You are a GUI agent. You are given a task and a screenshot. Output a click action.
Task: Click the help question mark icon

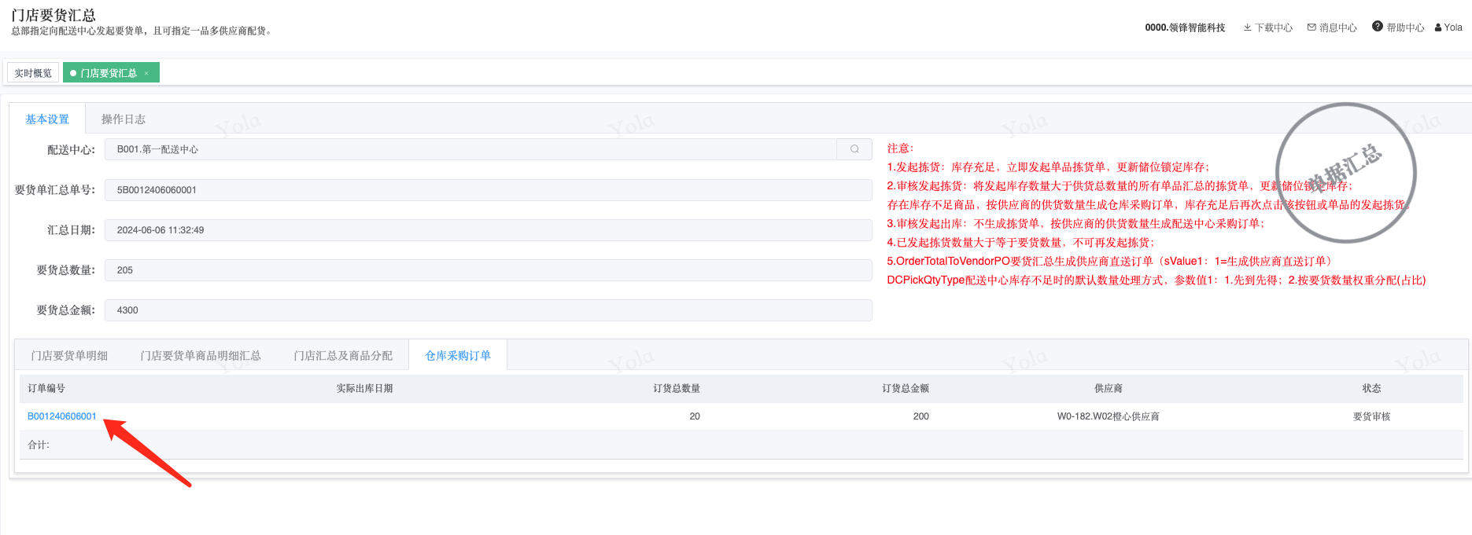pyautogui.click(x=1378, y=26)
